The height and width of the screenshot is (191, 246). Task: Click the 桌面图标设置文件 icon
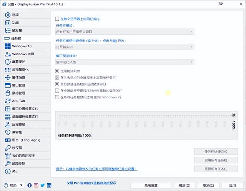(8, 116)
